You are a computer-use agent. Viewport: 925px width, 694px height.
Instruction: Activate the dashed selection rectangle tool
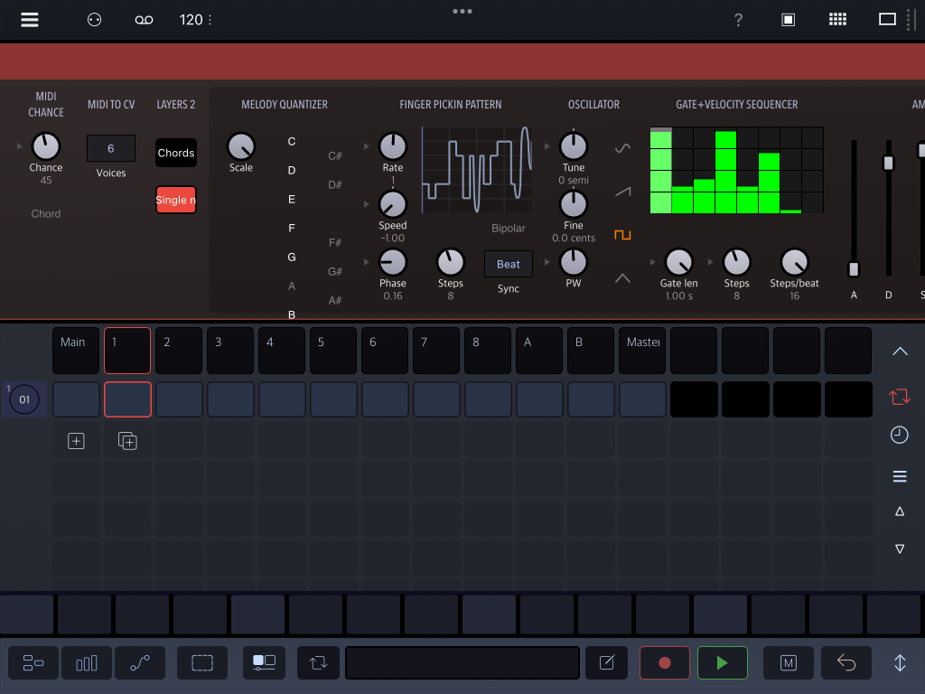202,662
